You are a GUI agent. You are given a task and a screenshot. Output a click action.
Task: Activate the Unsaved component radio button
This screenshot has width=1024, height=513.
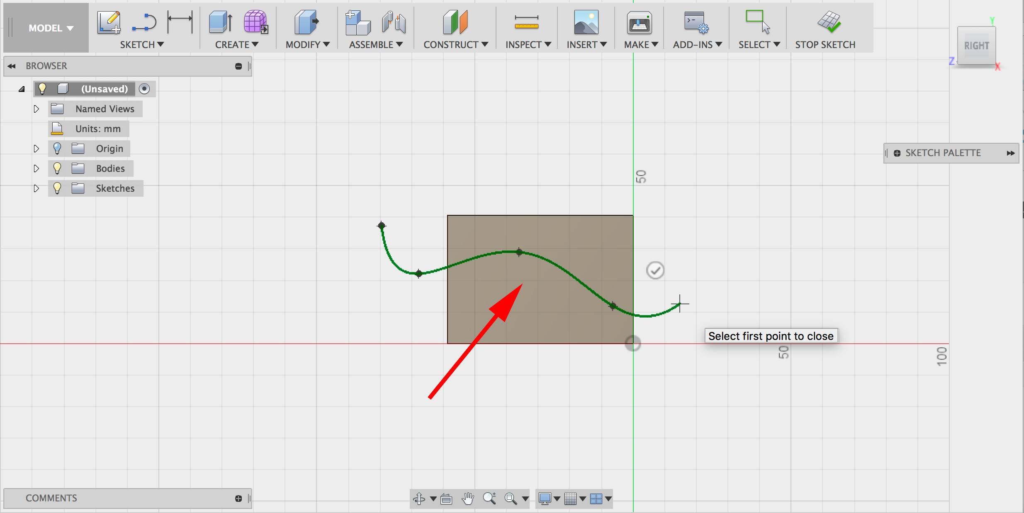click(144, 89)
